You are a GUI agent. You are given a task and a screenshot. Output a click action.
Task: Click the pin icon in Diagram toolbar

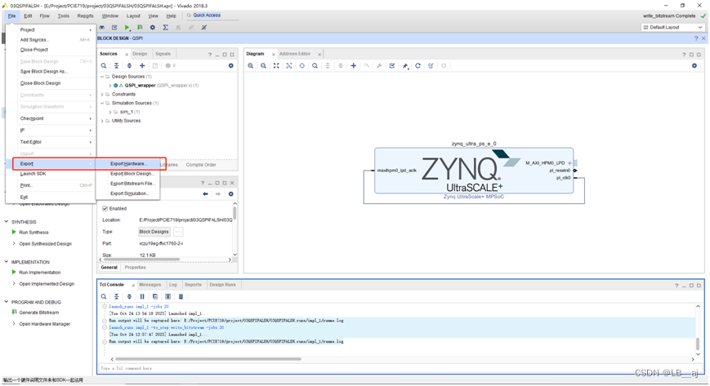click(x=405, y=65)
